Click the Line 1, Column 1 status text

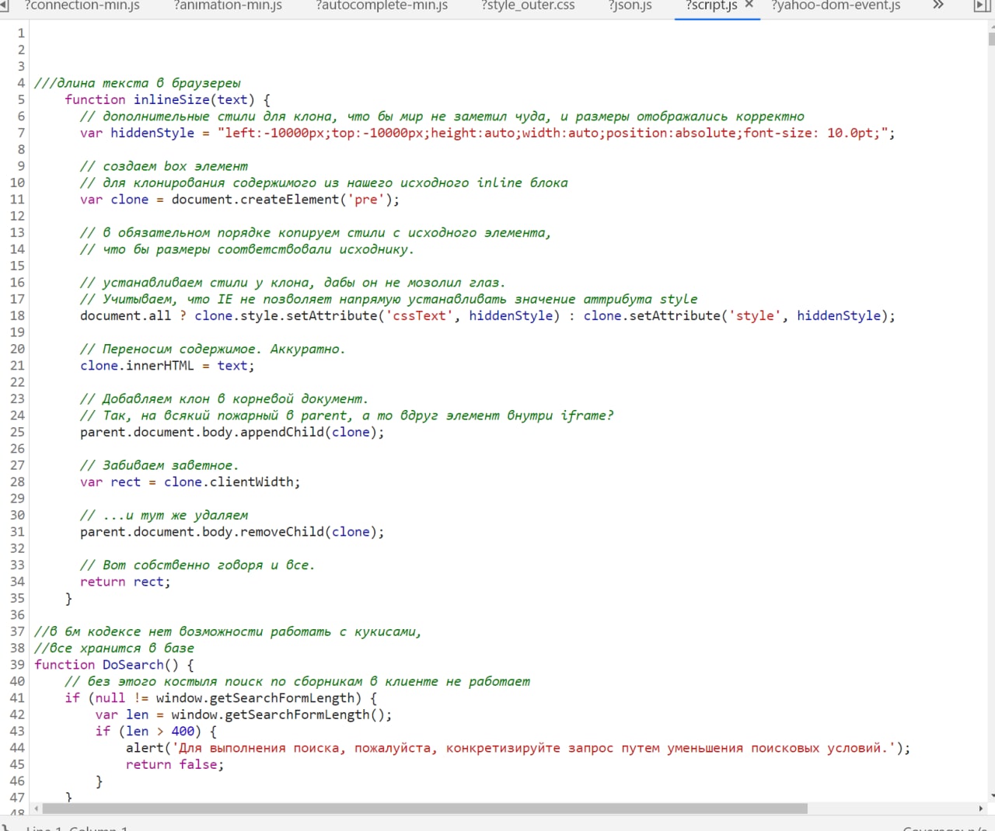pyautogui.click(x=76, y=828)
